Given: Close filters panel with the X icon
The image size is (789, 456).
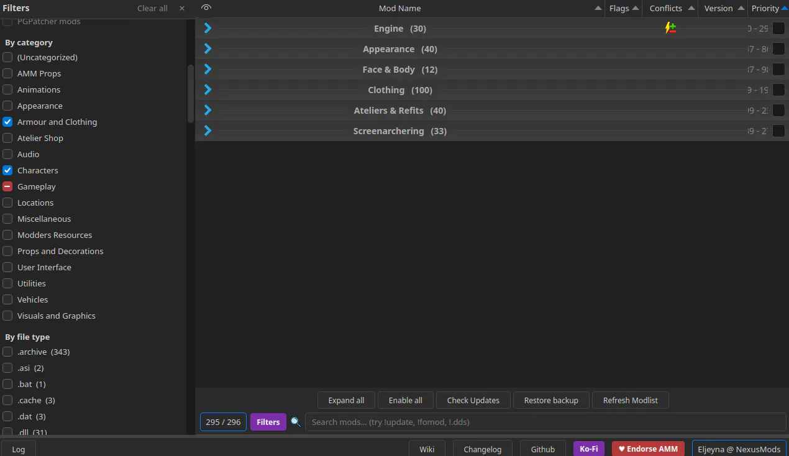Looking at the screenshot, I should pyautogui.click(x=182, y=8).
